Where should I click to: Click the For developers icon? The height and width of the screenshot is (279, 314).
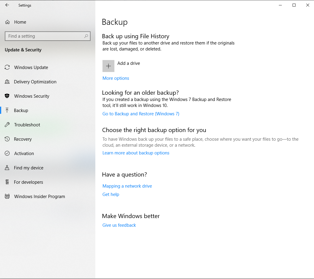[7, 182]
